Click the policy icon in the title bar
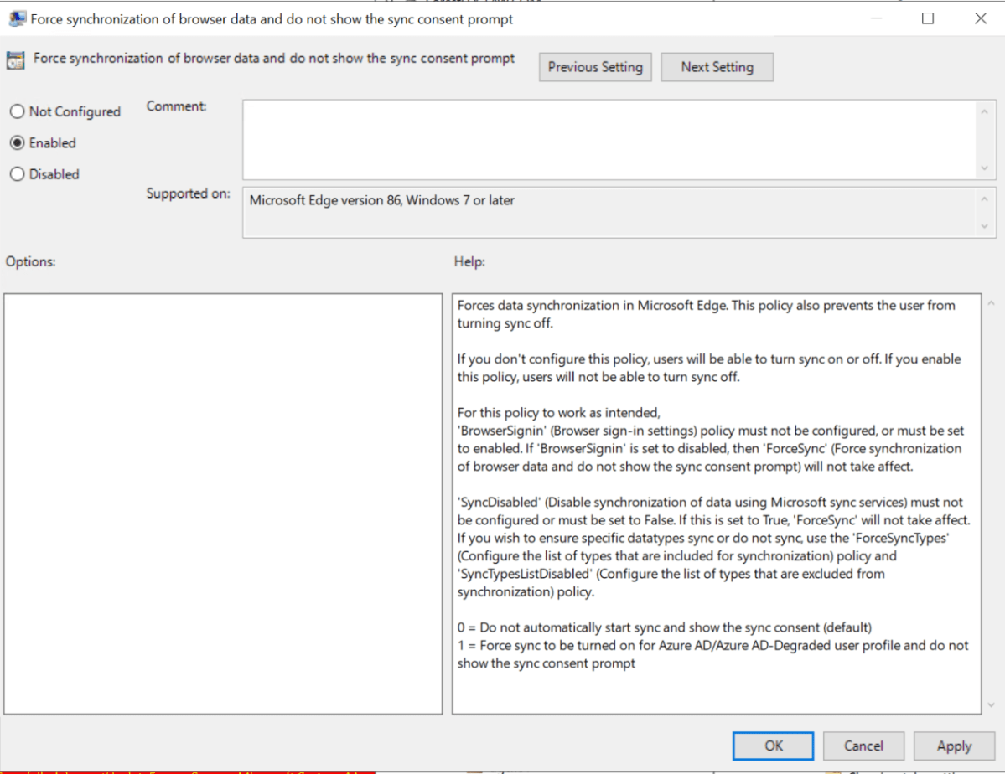 click(x=18, y=18)
